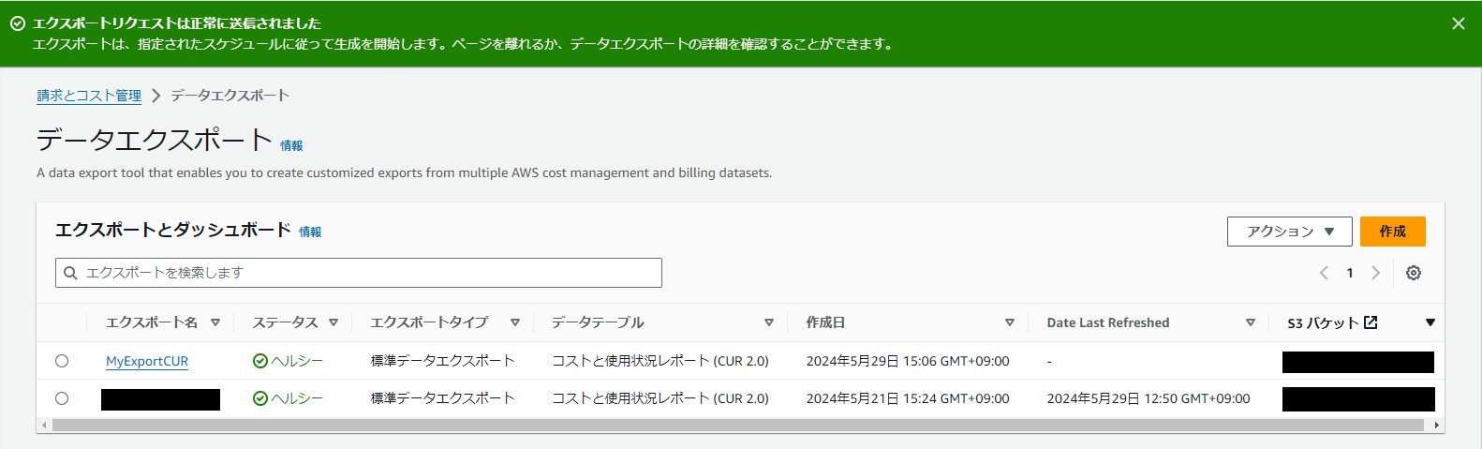Focus the エクスポートを検索します search field
The width and height of the screenshot is (1482, 449).
point(359,273)
